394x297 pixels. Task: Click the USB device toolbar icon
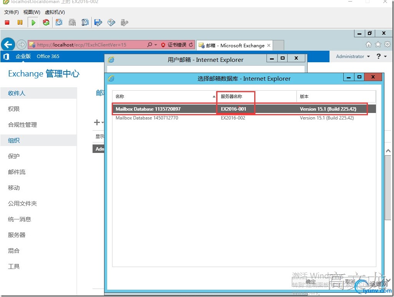tap(124, 23)
